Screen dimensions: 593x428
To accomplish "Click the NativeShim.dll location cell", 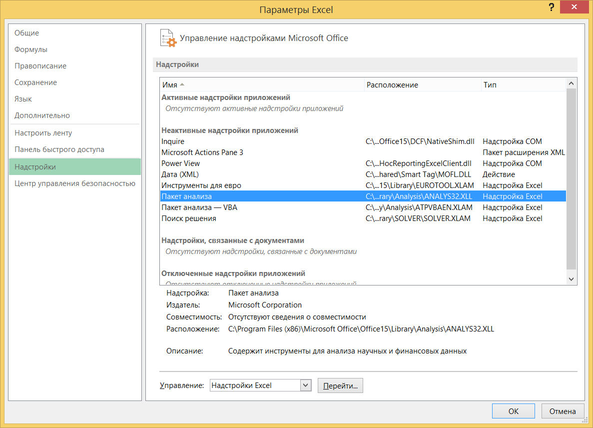I will click(x=420, y=141).
